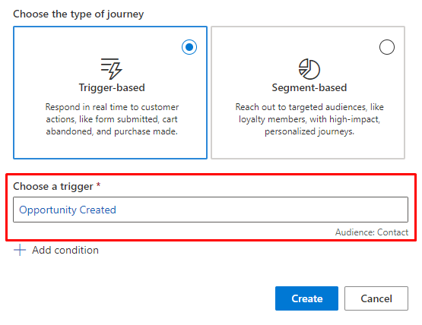The width and height of the screenshot is (422, 325).
Task: Click the Opportunity Created trigger value
Action: click(68, 210)
